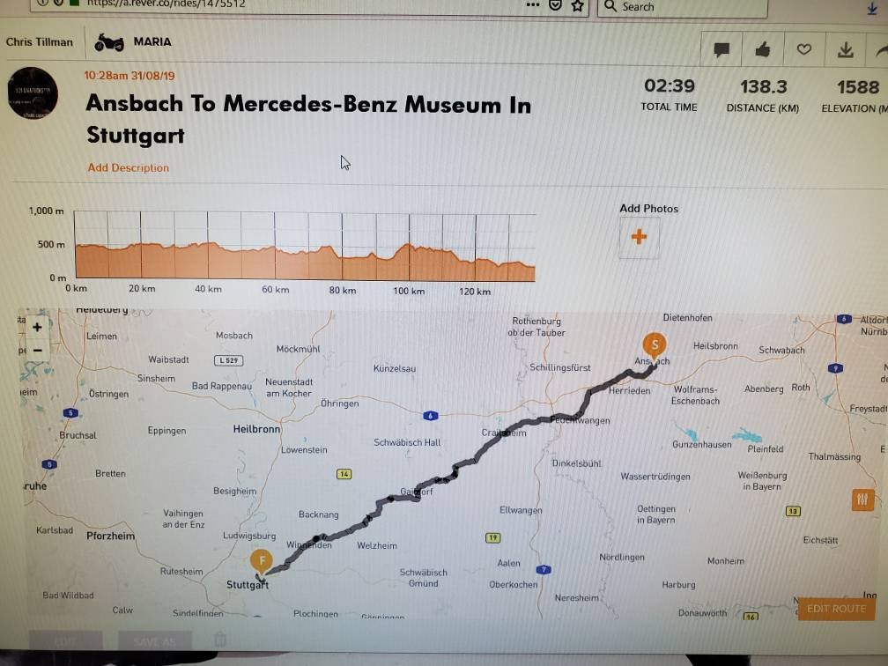
Task: Bookmark this page with the star icon
Action: [x=577, y=6]
